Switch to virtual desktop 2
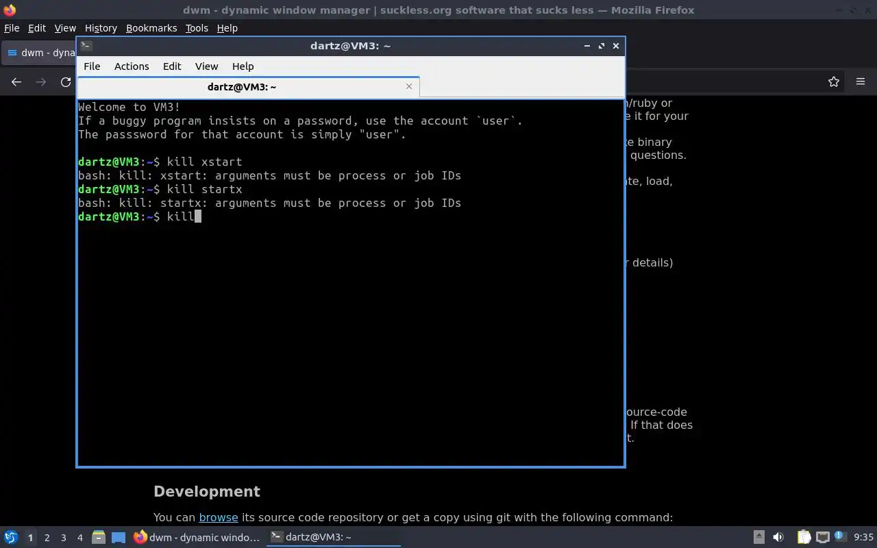The height and width of the screenshot is (548, 877). (x=47, y=538)
